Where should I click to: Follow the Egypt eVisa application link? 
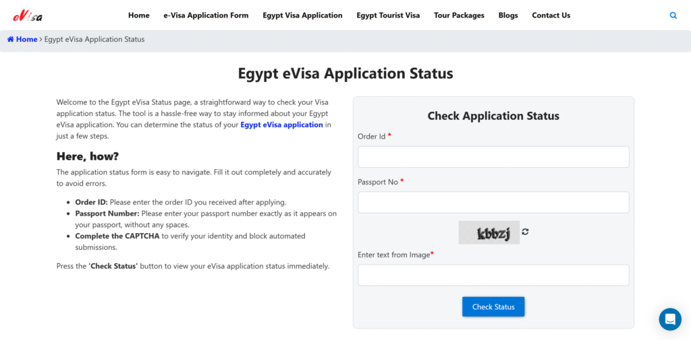[x=281, y=125]
